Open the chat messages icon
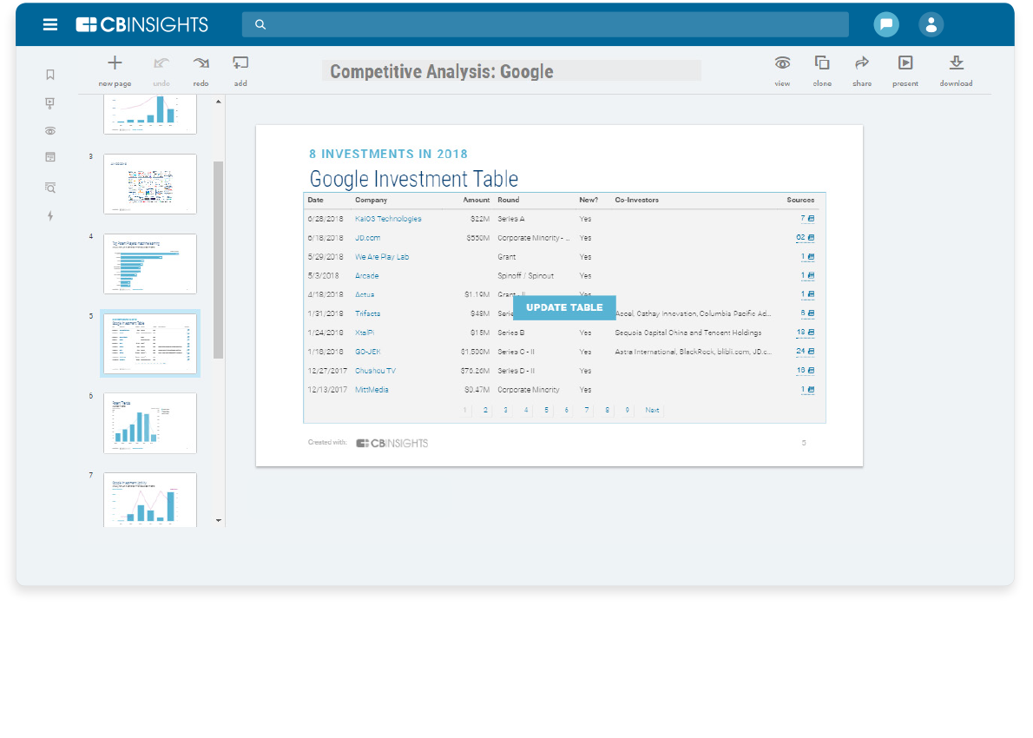Viewport: 1033px width, 738px height. [886, 24]
